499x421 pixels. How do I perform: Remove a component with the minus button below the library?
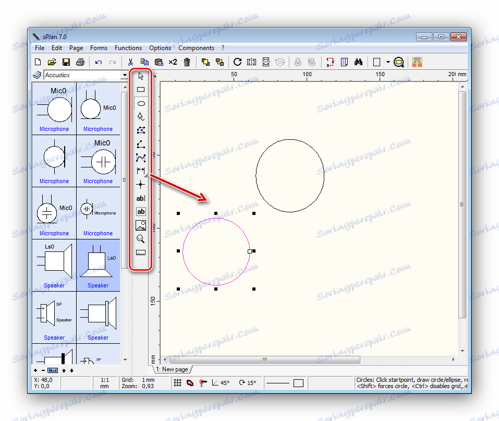(43, 370)
